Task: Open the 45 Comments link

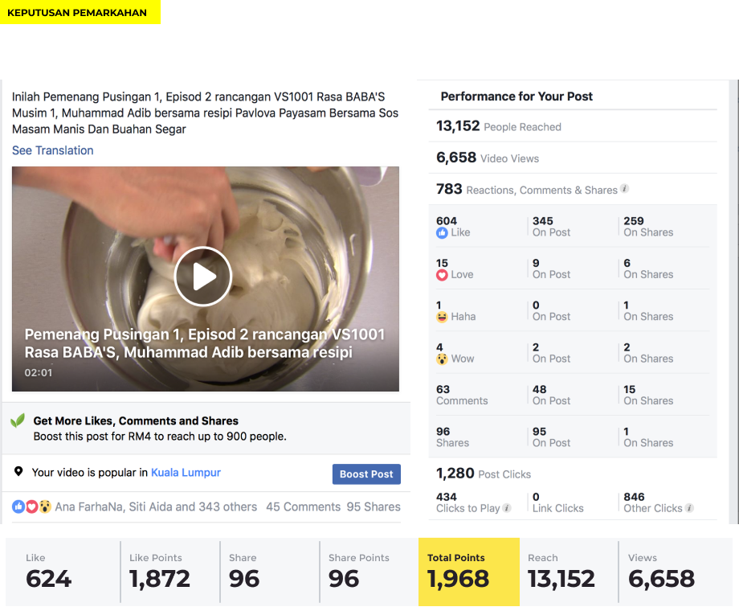Action: [303, 506]
